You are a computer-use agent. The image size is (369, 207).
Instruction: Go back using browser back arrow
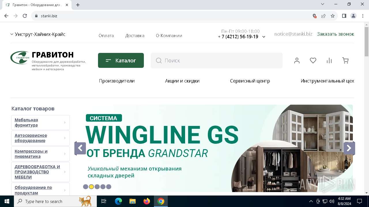point(6,16)
